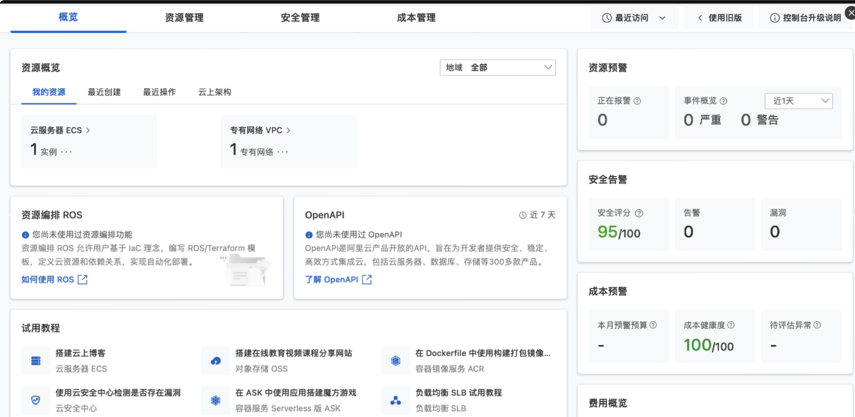Switch to the 成本管理 tab

coord(416,17)
